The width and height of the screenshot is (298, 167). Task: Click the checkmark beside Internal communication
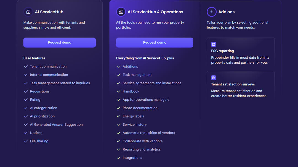(26, 75)
